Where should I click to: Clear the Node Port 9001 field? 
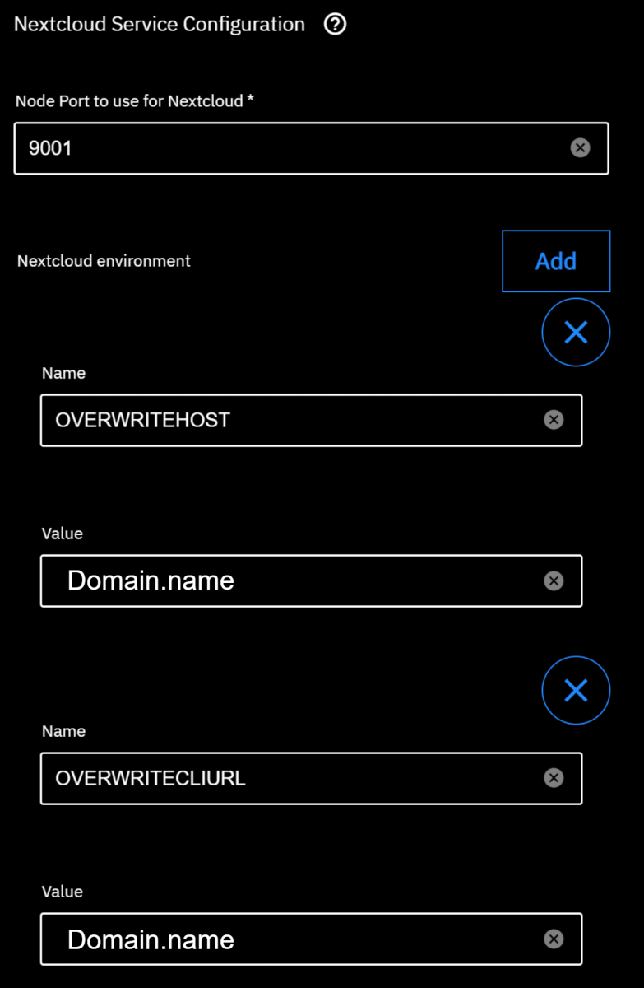[x=581, y=148]
